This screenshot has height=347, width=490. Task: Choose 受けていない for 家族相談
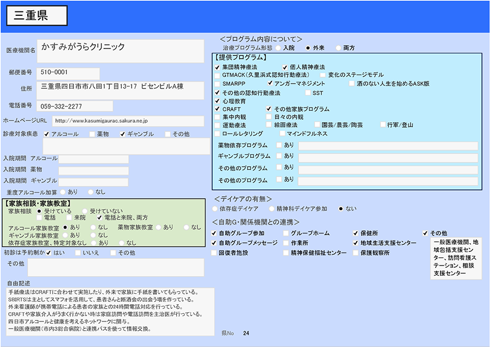85,211
